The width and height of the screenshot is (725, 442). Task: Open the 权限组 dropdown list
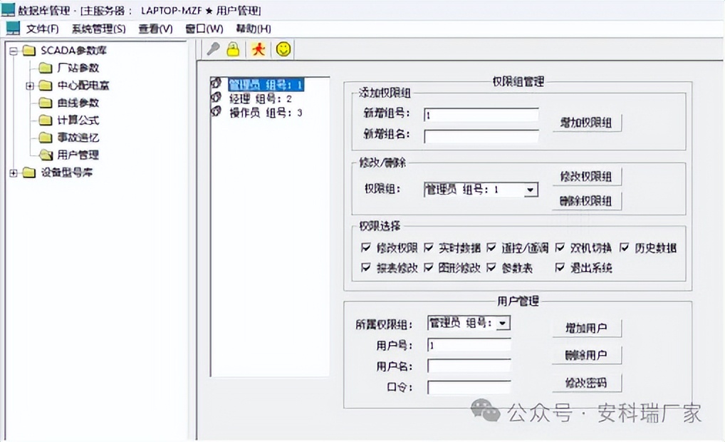tap(531, 190)
